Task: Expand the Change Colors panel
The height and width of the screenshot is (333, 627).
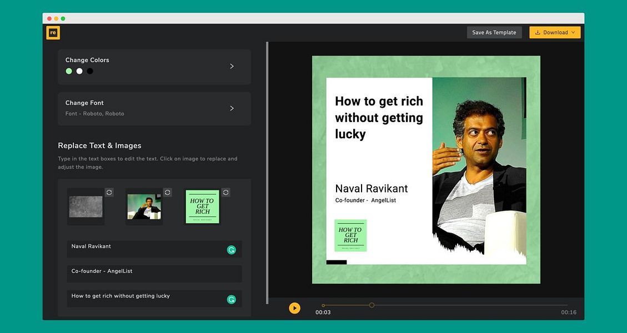Action: 232,65
